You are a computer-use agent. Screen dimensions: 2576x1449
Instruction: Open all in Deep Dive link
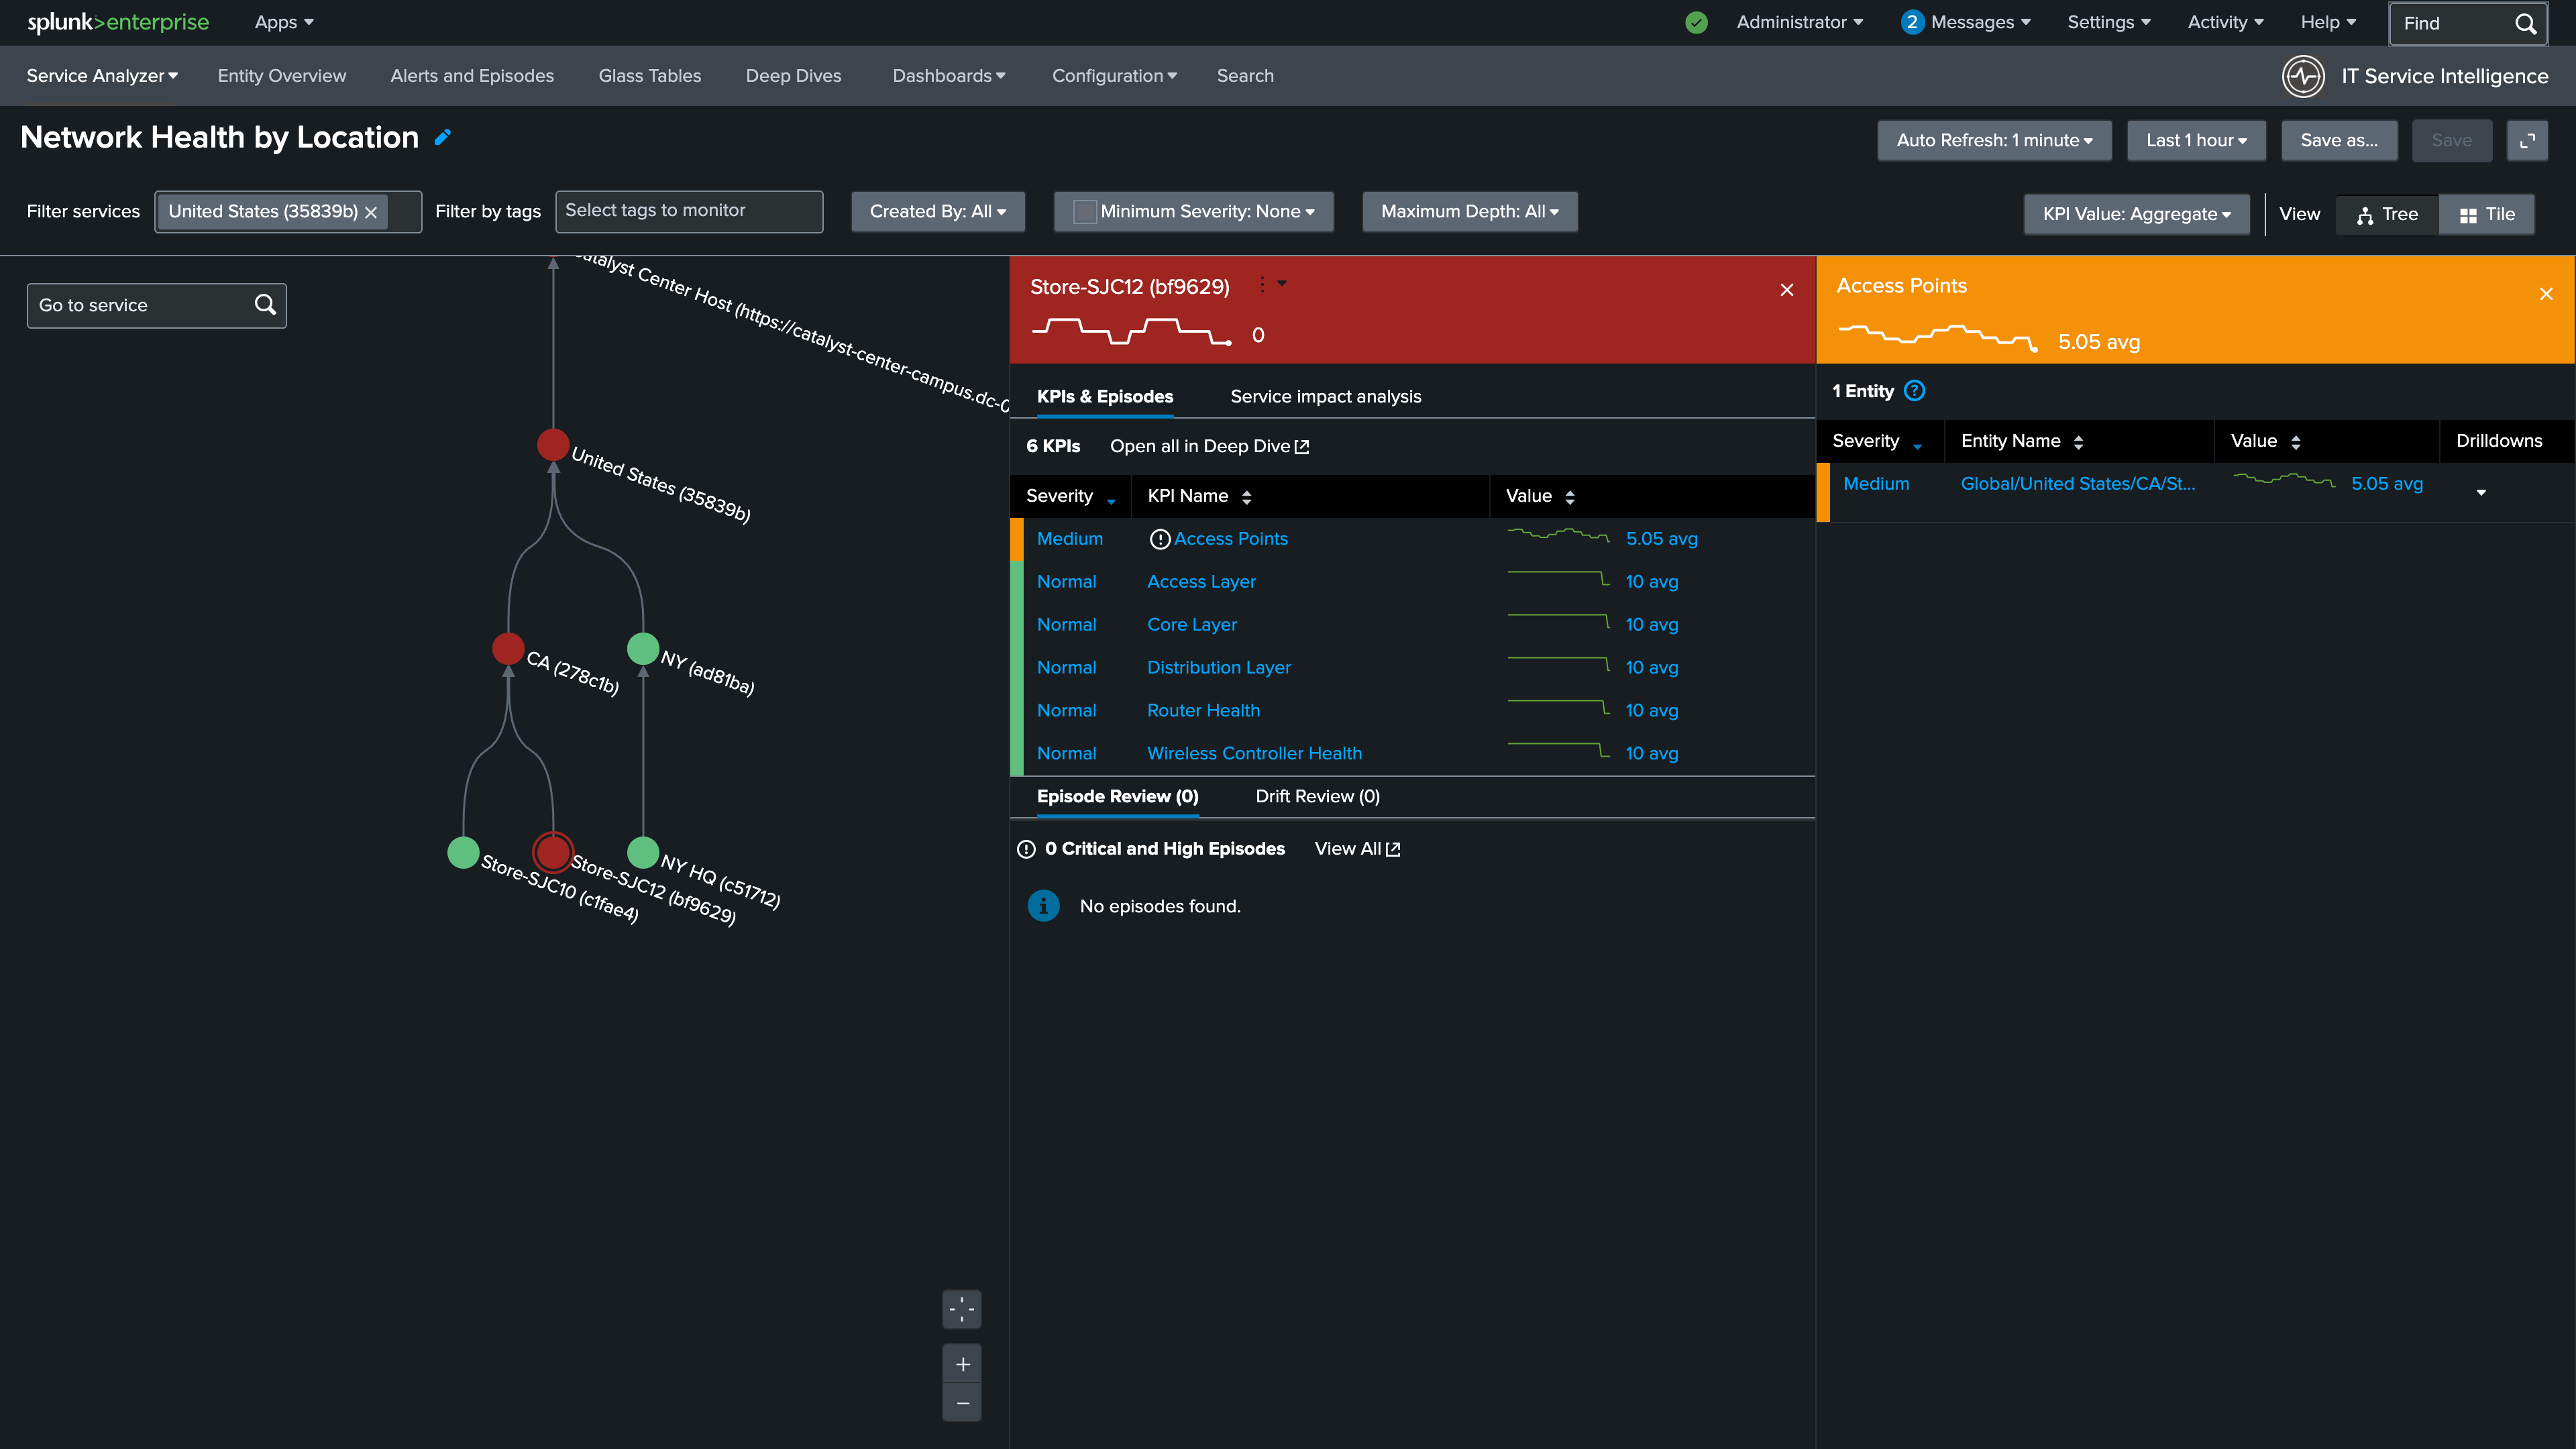[x=1209, y=446]
